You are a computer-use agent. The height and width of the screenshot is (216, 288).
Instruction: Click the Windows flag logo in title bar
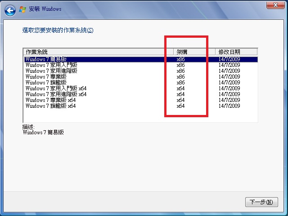point(22,9)
